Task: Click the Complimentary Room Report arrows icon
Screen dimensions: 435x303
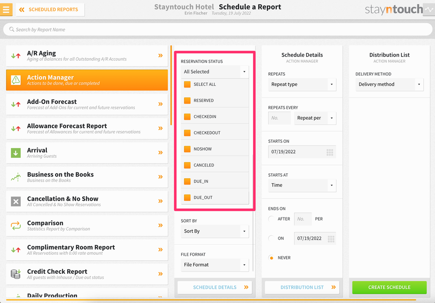Action: [16, 250]
